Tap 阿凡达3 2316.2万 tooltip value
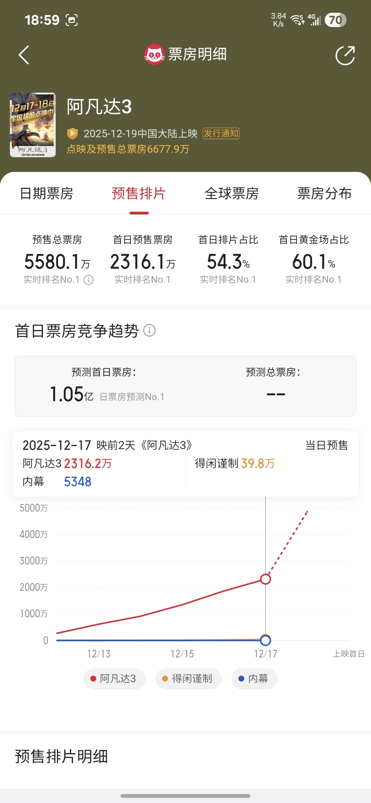The height and width of the screenshot is (803, 371). pos(88,464)
